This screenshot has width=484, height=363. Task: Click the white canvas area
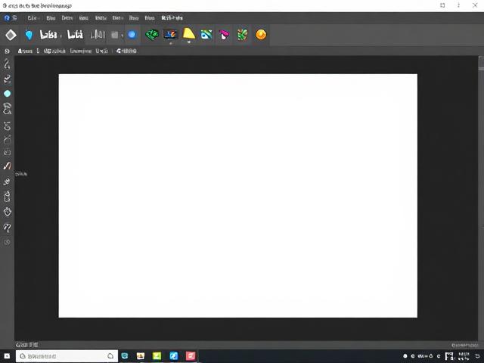pos(238,196)
